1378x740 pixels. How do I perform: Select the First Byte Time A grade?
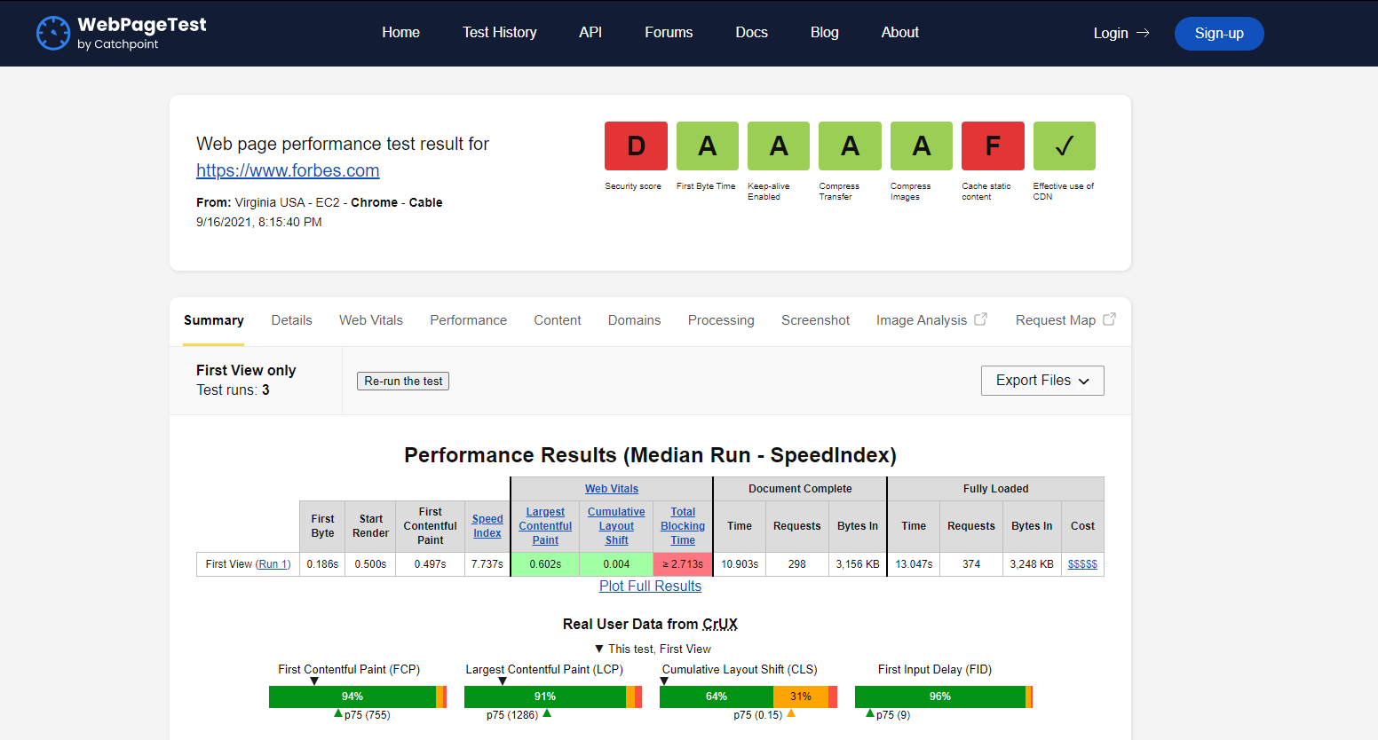(708, 146)
